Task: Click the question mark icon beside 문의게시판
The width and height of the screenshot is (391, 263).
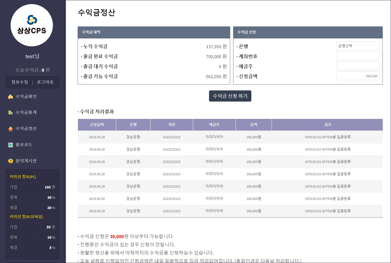Action: [x=10, y=161]
